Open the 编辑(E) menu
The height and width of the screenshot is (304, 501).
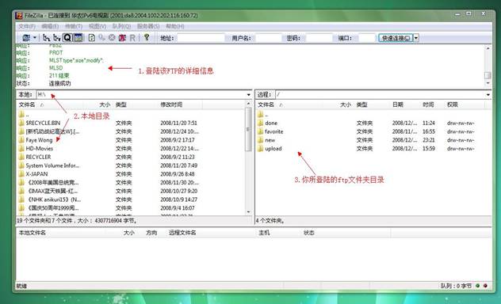pos(50,26)
